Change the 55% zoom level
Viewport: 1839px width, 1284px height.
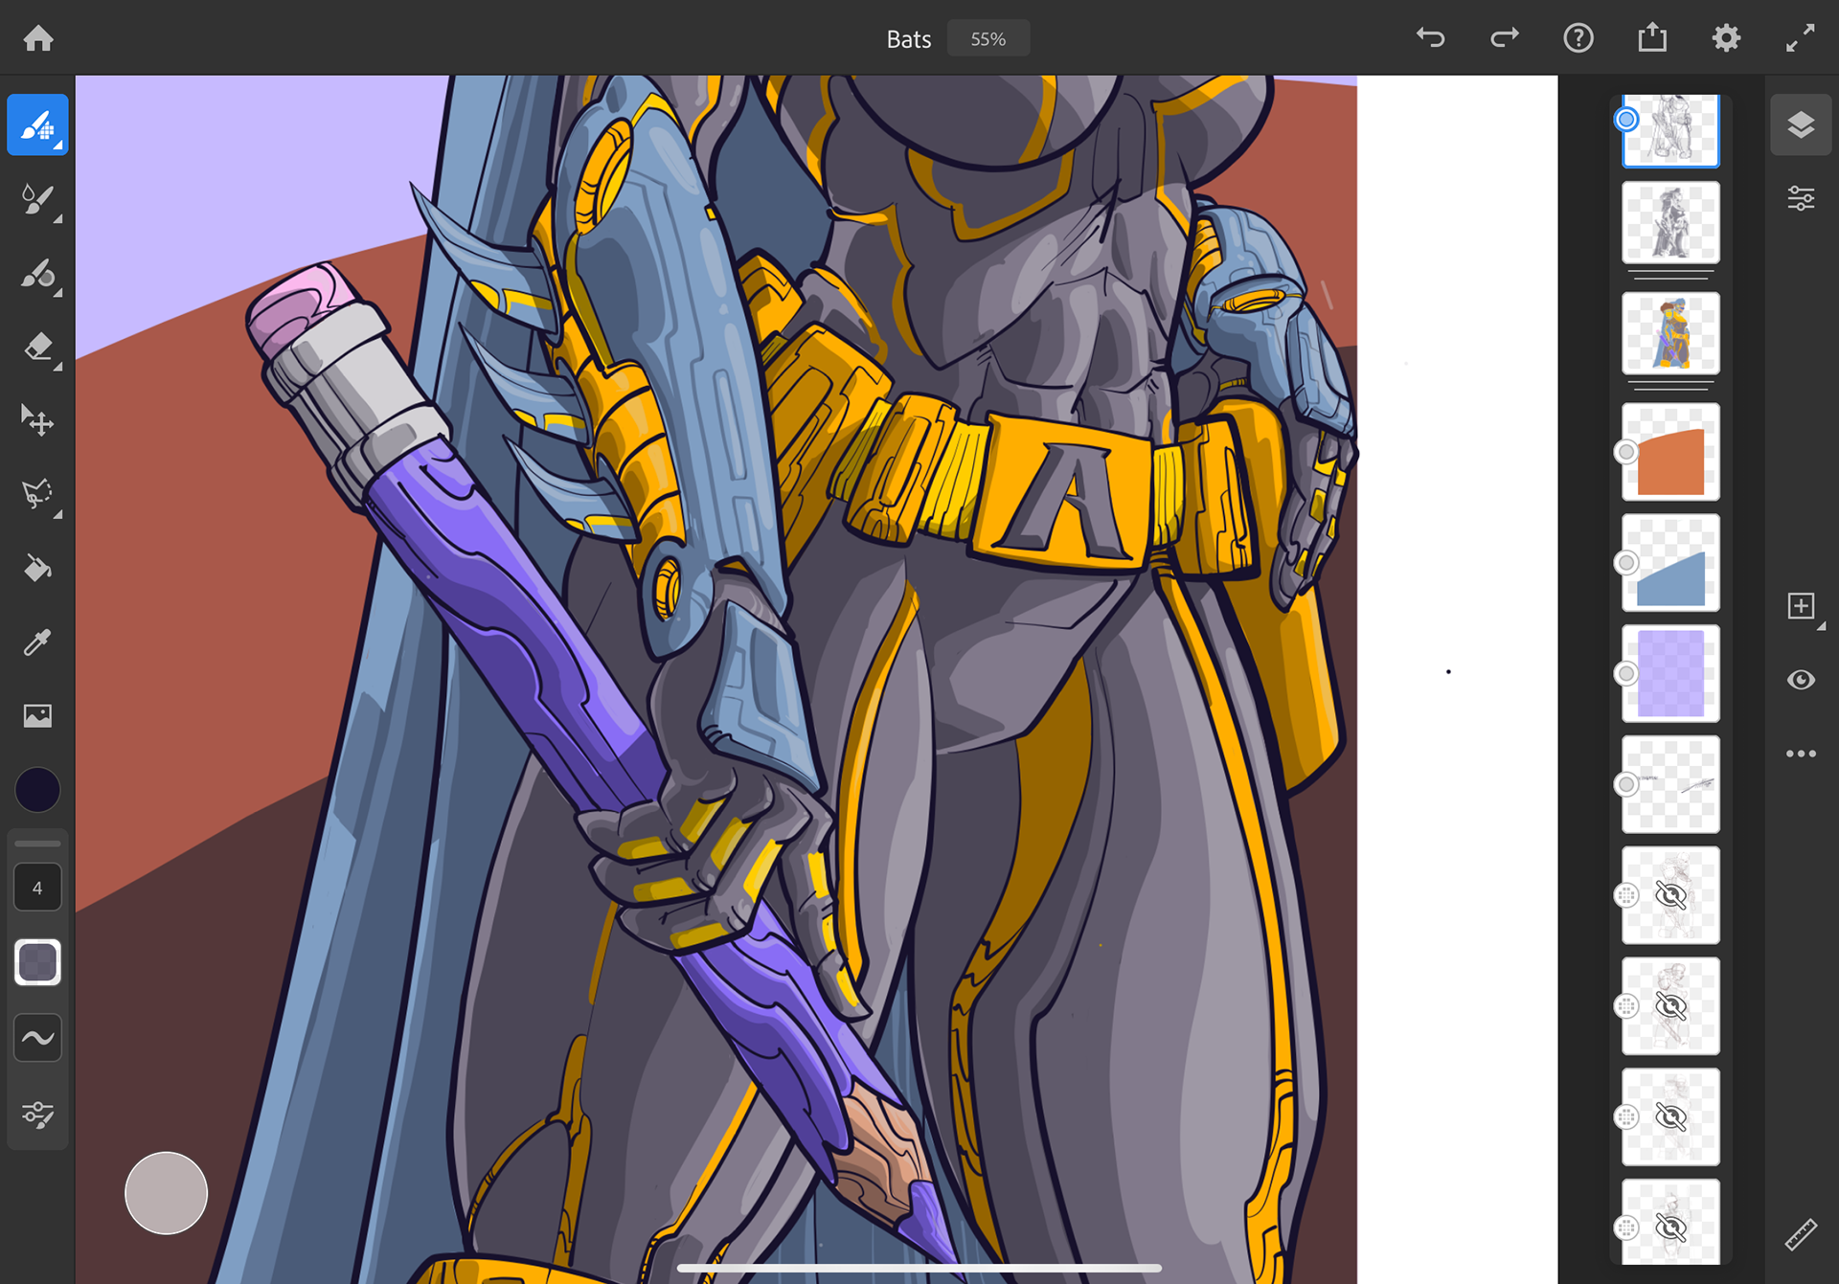coord(988,38)
